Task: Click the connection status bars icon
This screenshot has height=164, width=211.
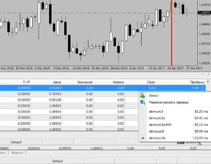Action: point(180,143)
